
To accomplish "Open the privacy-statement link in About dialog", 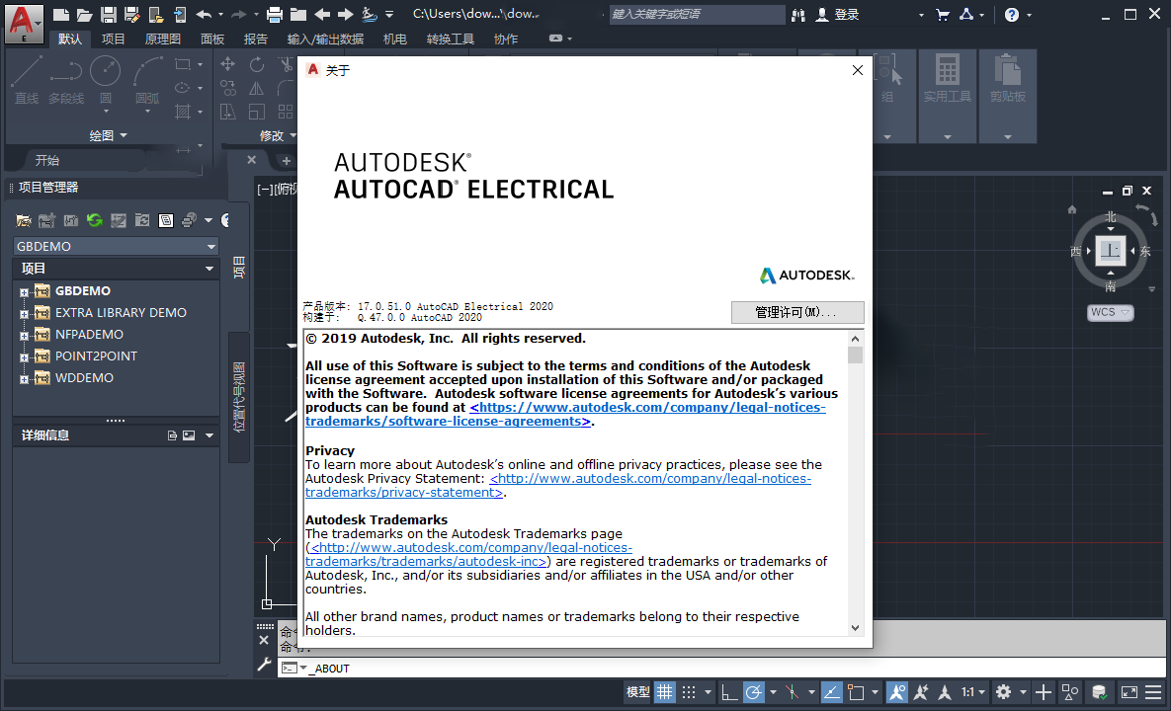I will point(558,486).
